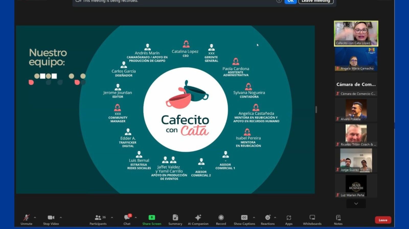Click the muted mic icon on Angela Maria Camacho
This screenshot has width=409, height=229.
pyautogui.click(x=338, y=68)
